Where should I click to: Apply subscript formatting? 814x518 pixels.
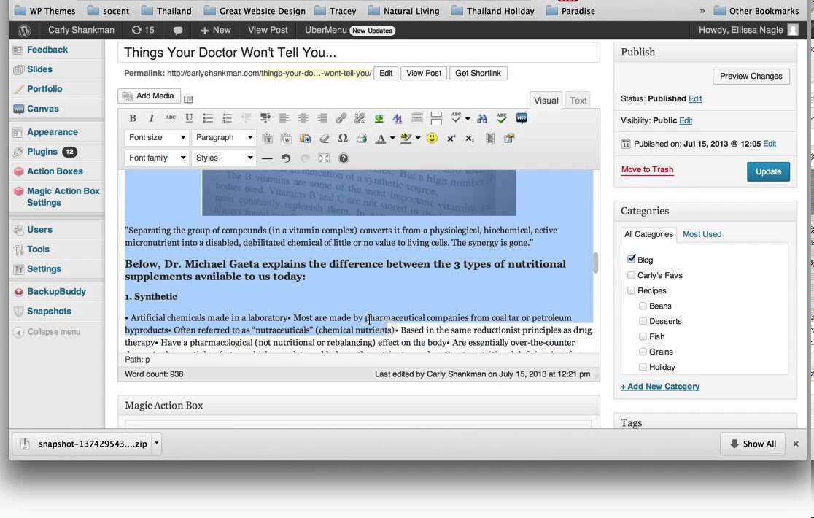point(470,138)
